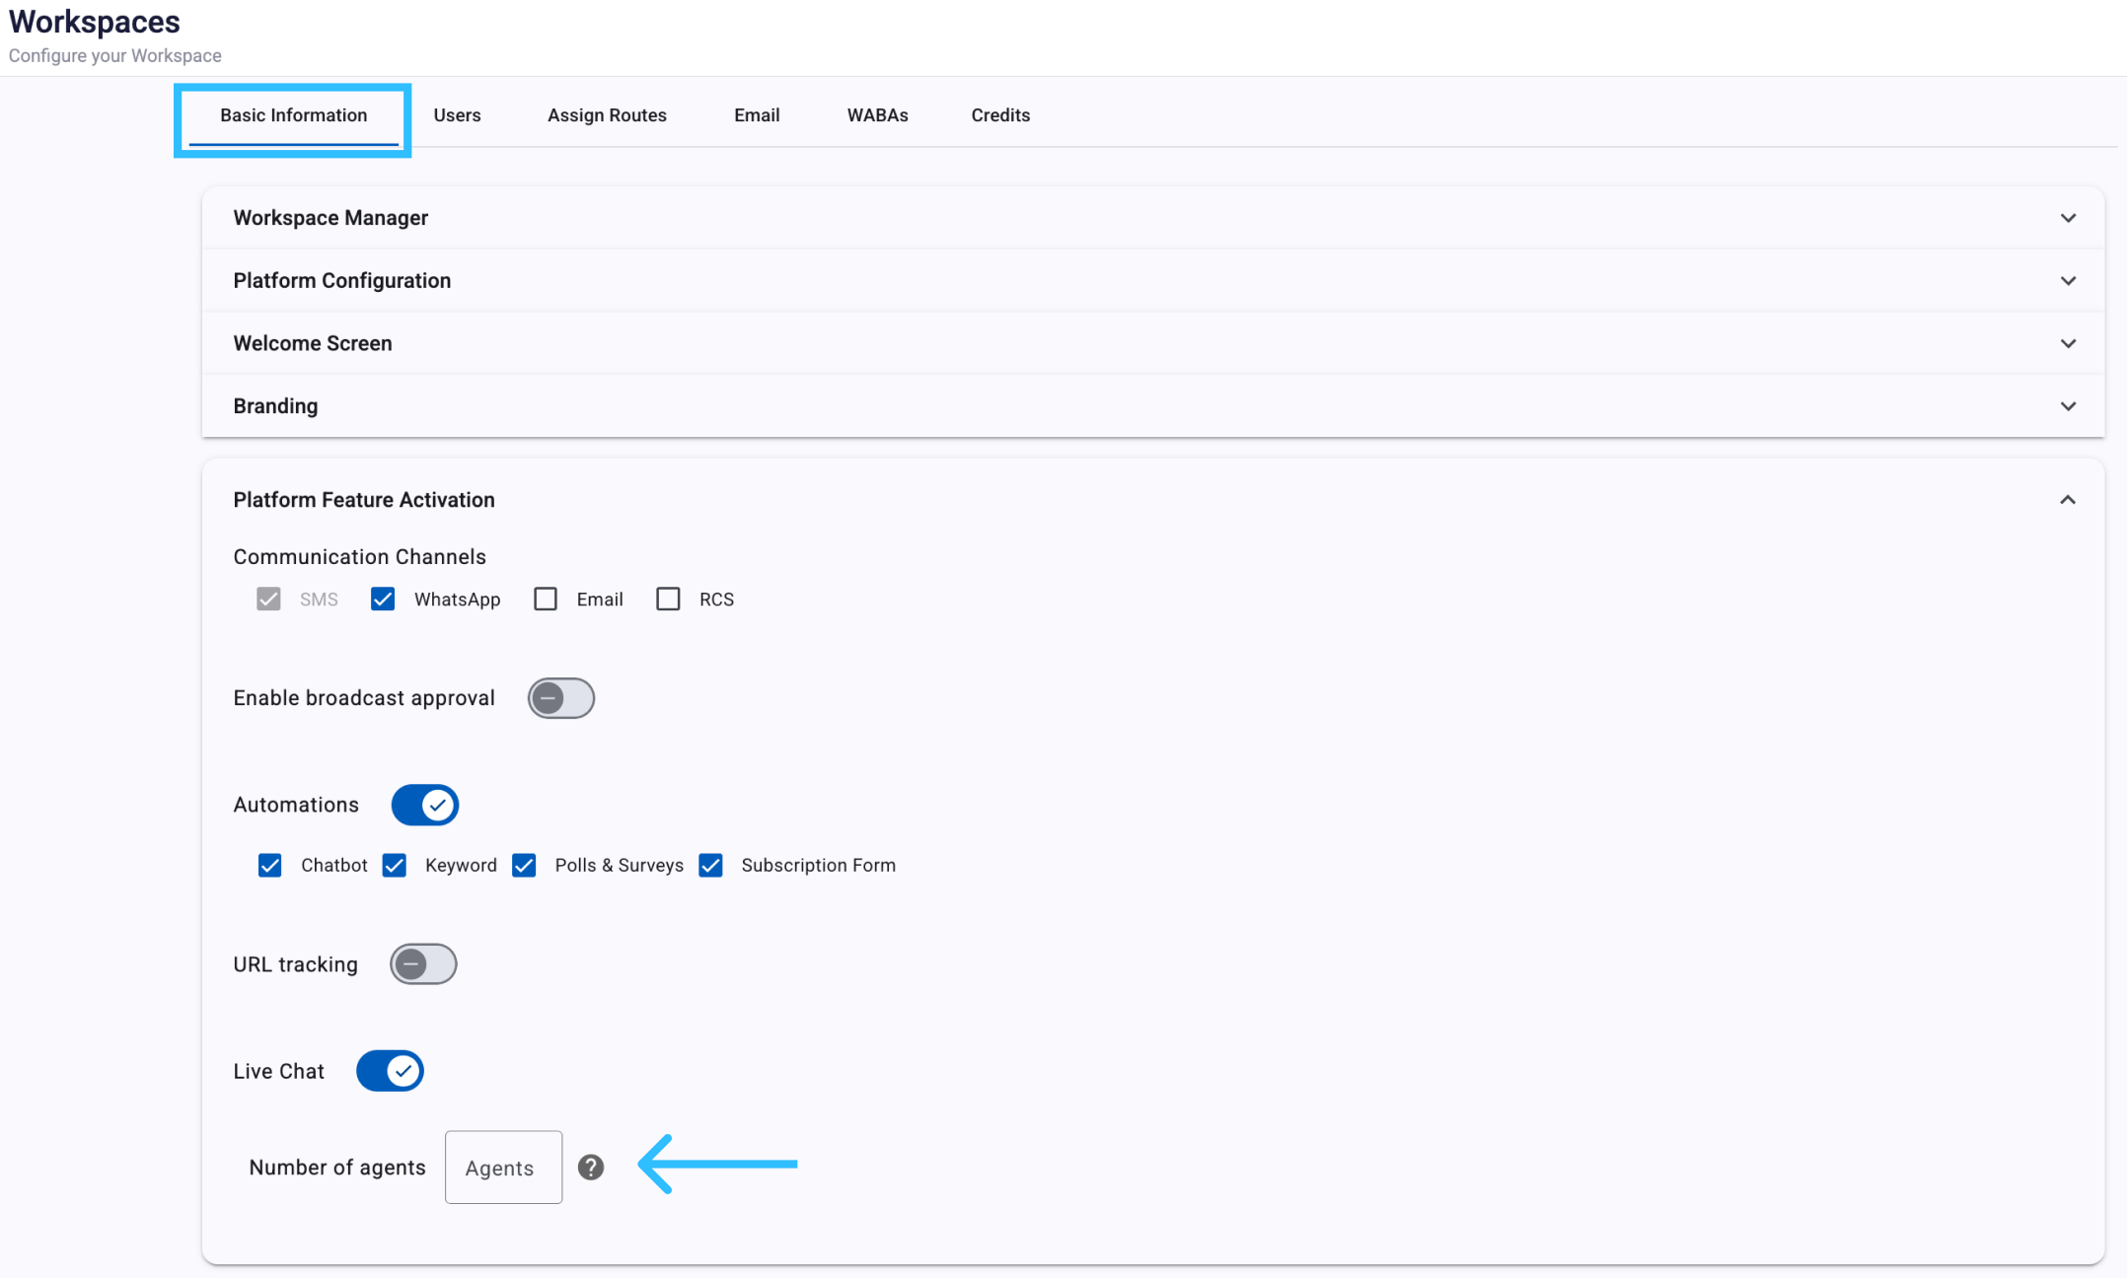The width and height of the screenshot is (2127, 1278).
Task: Go to the Email tab
Action: (757, 115)
